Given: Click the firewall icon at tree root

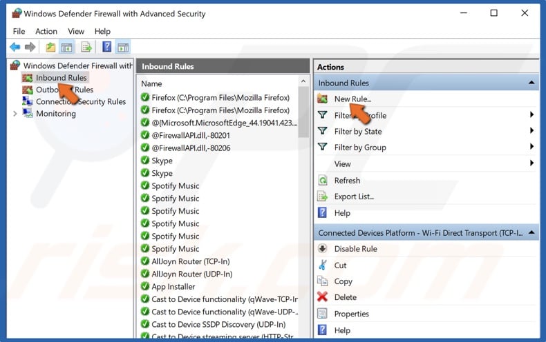Looking at the screenshot, I should 15,65.
